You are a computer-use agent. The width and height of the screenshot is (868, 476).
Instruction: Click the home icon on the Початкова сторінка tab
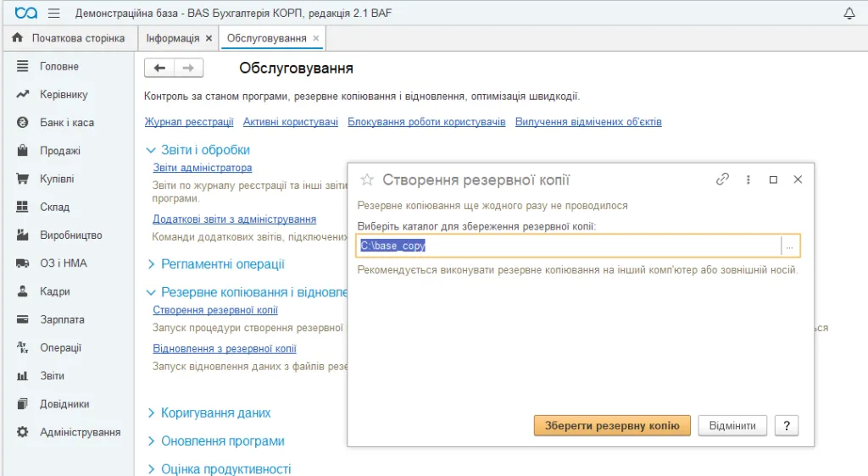[18, 37]
